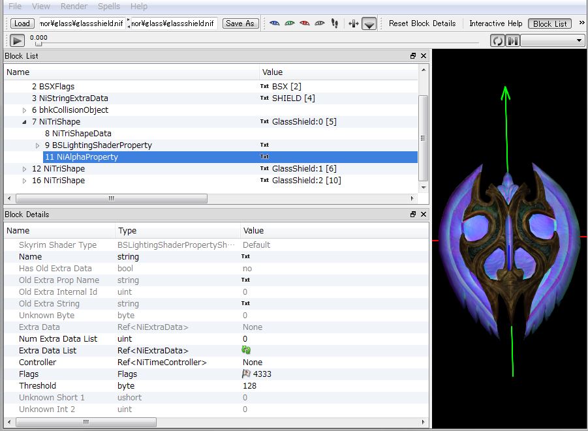Click the Block Details Type column header
Screen dimensions: 588x431
click(x=178, y=231)
